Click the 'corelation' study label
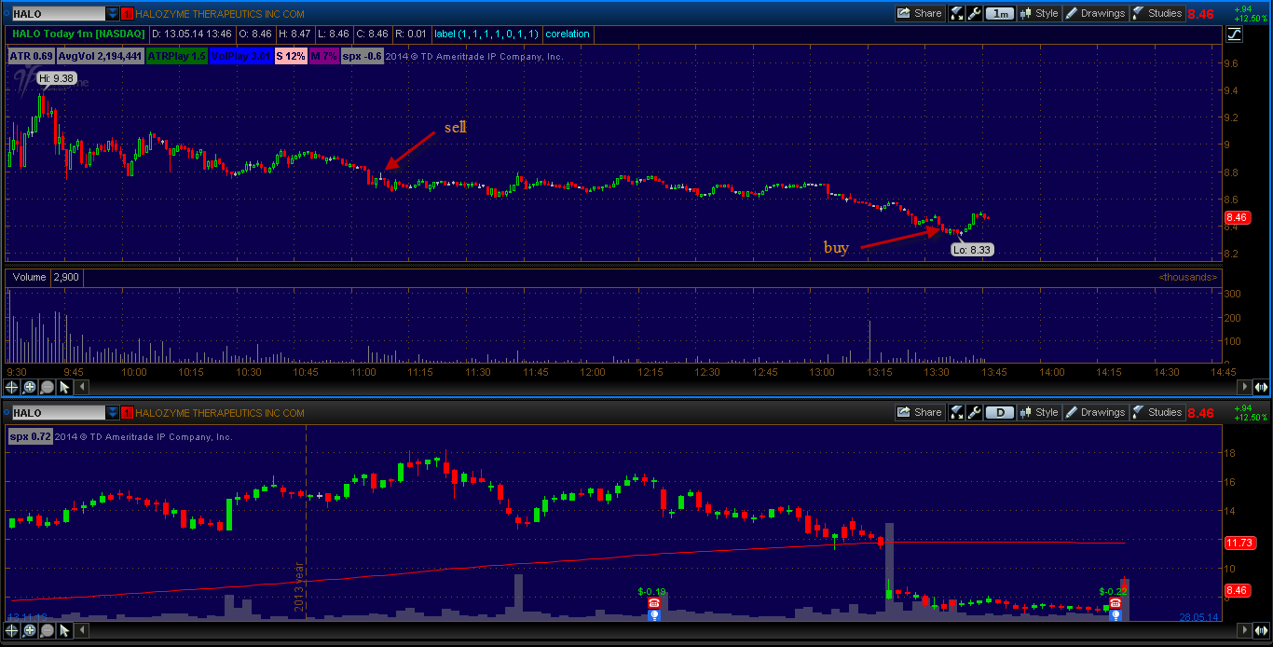The image size is (1273, 647). (x=568, y=34)
